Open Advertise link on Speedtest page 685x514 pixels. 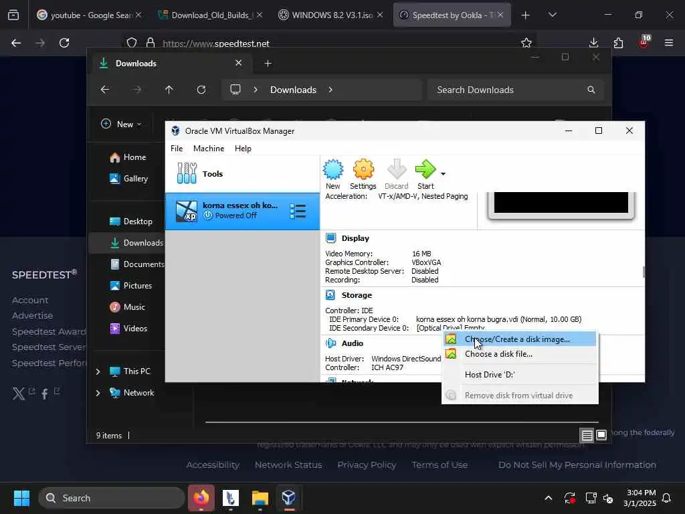tap(32, 316)
